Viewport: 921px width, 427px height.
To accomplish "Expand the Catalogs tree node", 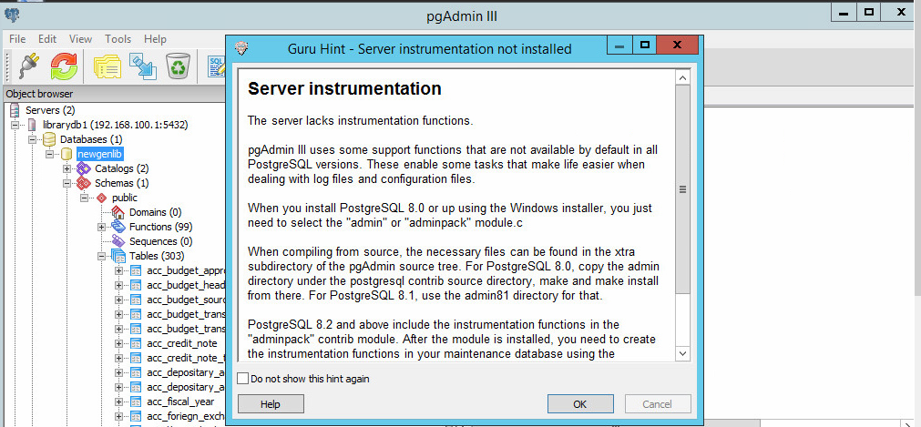I will click(x=67, y=168).
